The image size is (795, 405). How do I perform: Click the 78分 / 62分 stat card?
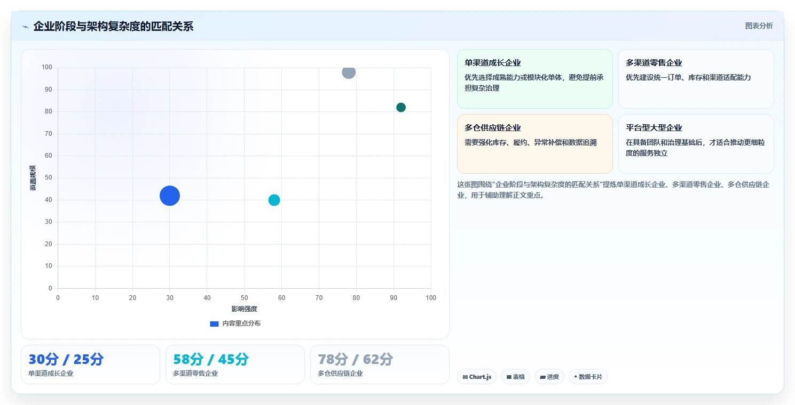pyautogui.click(x=380, y=365)
